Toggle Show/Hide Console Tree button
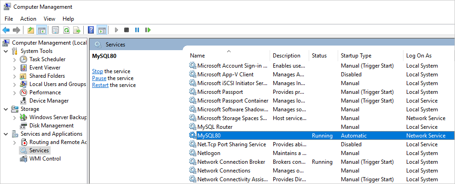This screenshot has width=455, height=184. point(41,30)
